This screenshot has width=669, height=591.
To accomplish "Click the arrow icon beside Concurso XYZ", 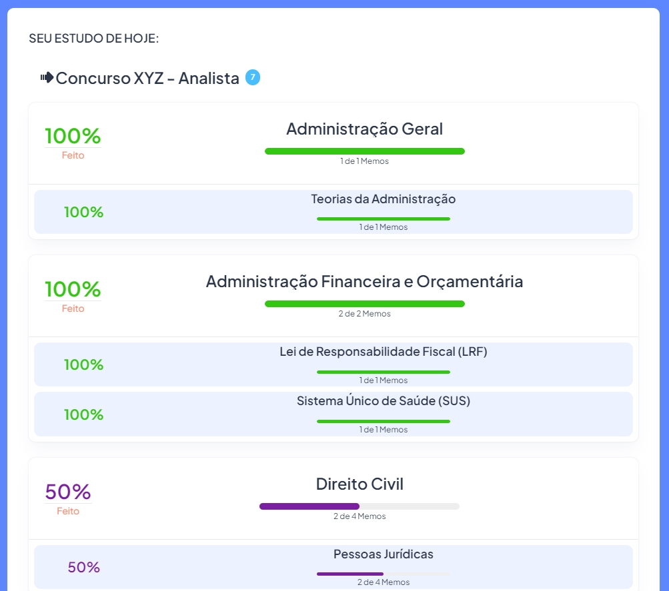I will point(47,78).
